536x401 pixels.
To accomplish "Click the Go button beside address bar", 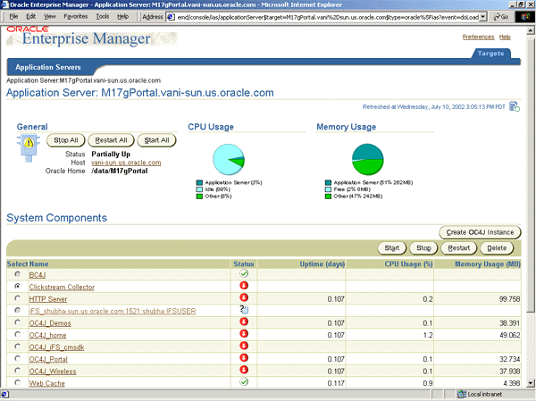I will point(501,17).
